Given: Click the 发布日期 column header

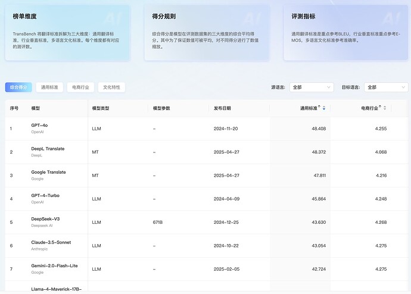Looking at the screenshot, I should pyautogui.click(x=222, y=108).
